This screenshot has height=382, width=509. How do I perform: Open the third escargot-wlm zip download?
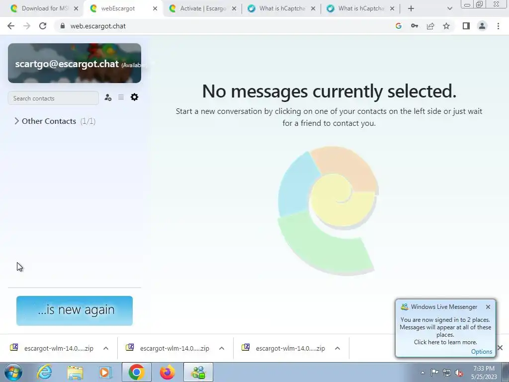point(284,348)
